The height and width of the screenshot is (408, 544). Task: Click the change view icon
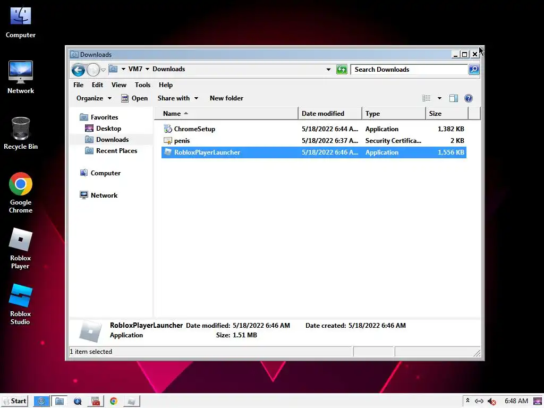pyautogui.click(x=427, y=98)
